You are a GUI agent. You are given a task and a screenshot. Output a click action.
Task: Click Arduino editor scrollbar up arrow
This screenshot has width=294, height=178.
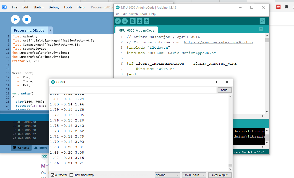pos(267,36)
